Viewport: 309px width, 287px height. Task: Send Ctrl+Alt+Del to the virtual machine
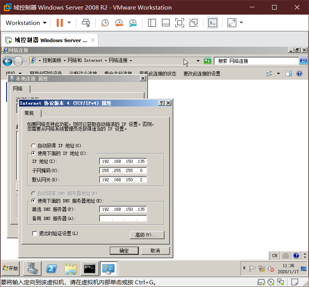pyautogui.click(x=86, y=23)
